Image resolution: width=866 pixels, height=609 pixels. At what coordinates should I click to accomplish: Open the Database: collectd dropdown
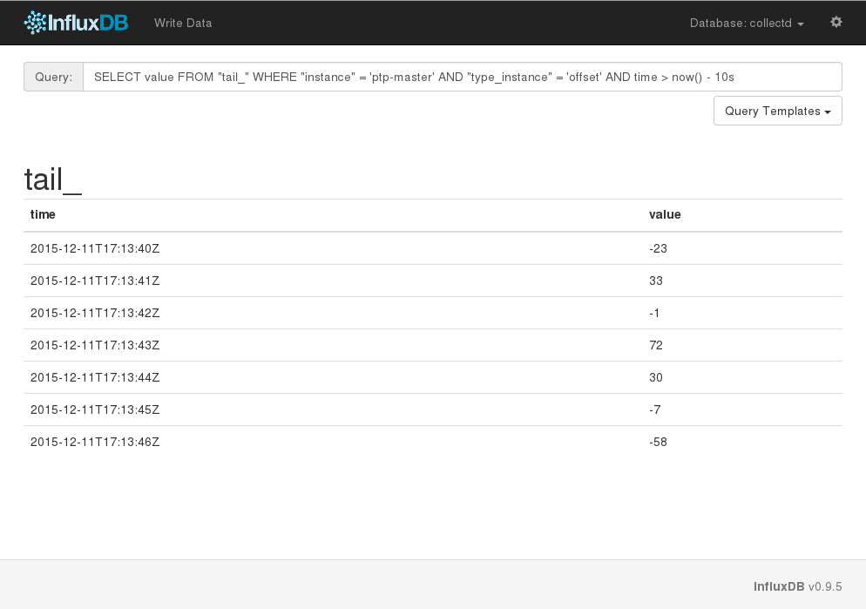click(x=746, y=24)
